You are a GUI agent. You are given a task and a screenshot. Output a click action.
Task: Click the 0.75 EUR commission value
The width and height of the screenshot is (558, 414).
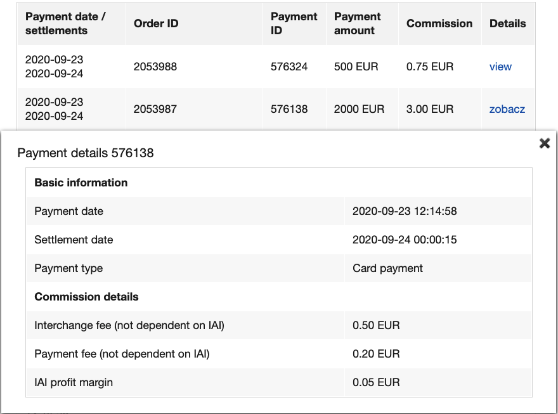coord(430,67)
